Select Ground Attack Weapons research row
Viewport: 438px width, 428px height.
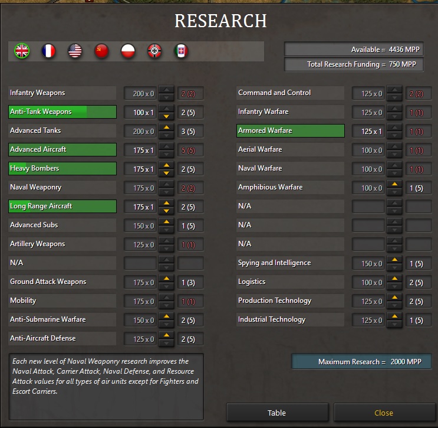[62, 282]
